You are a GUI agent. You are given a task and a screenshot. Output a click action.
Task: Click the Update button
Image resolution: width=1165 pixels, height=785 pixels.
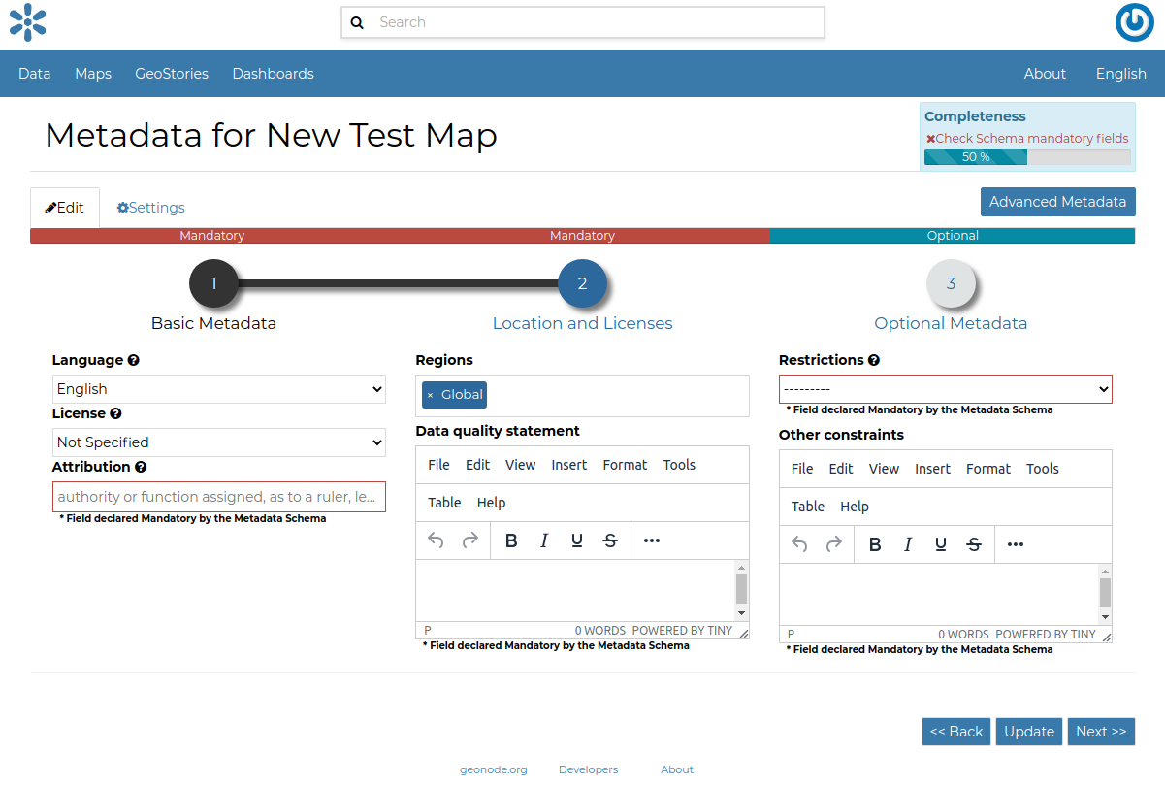[1028, 731]
